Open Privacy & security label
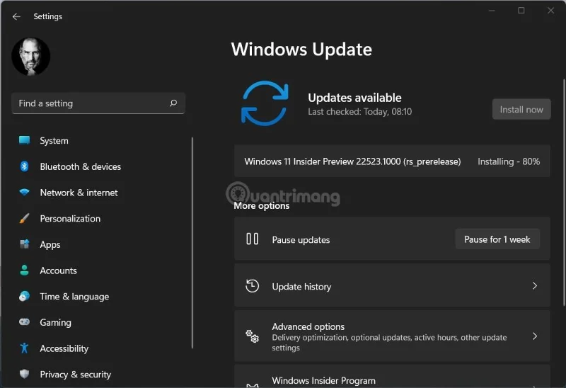The image size is (566, 388). pos(75,375)
